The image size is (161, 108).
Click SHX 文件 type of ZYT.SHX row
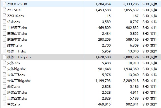(150, 10)
